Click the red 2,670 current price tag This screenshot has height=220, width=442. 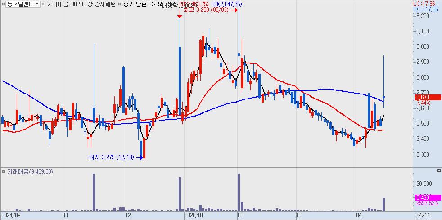click(x=428, y=98)
